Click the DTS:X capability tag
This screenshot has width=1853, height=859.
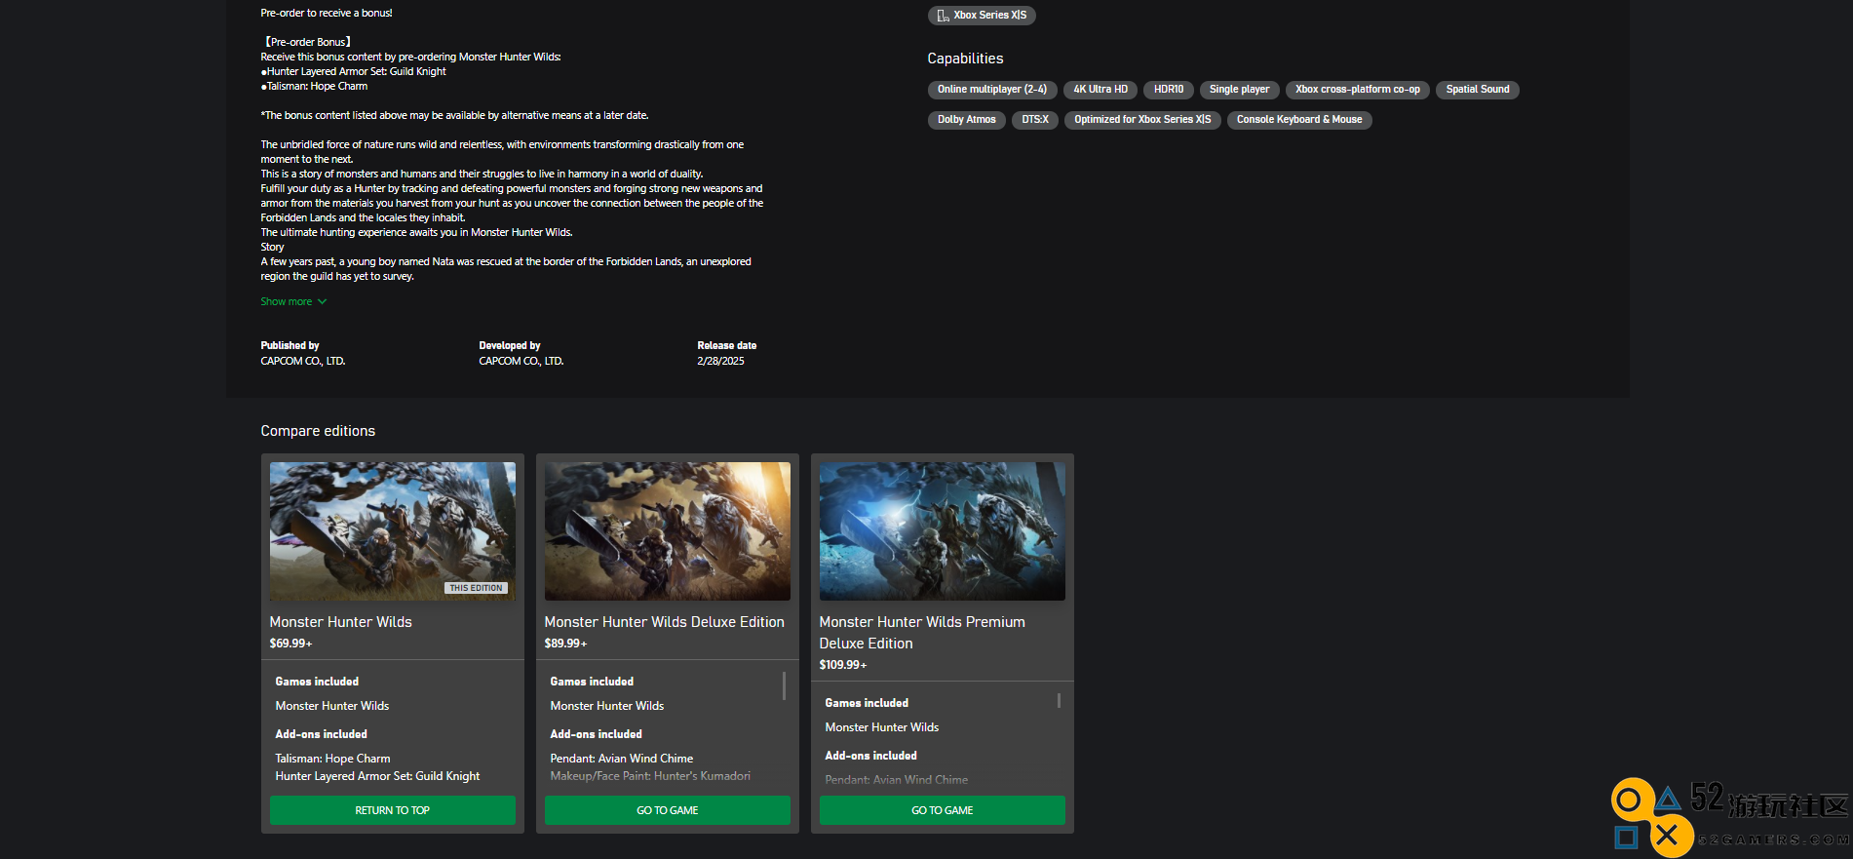1035,120
